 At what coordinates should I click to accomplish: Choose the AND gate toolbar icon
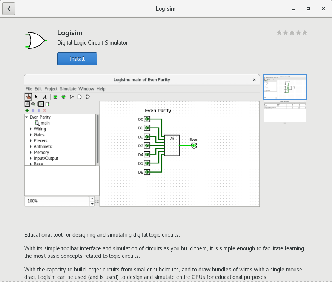point(80,97)
